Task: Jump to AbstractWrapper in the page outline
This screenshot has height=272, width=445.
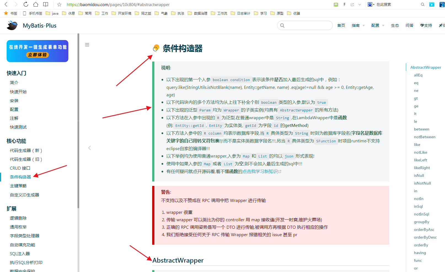Action: [426, 67]
